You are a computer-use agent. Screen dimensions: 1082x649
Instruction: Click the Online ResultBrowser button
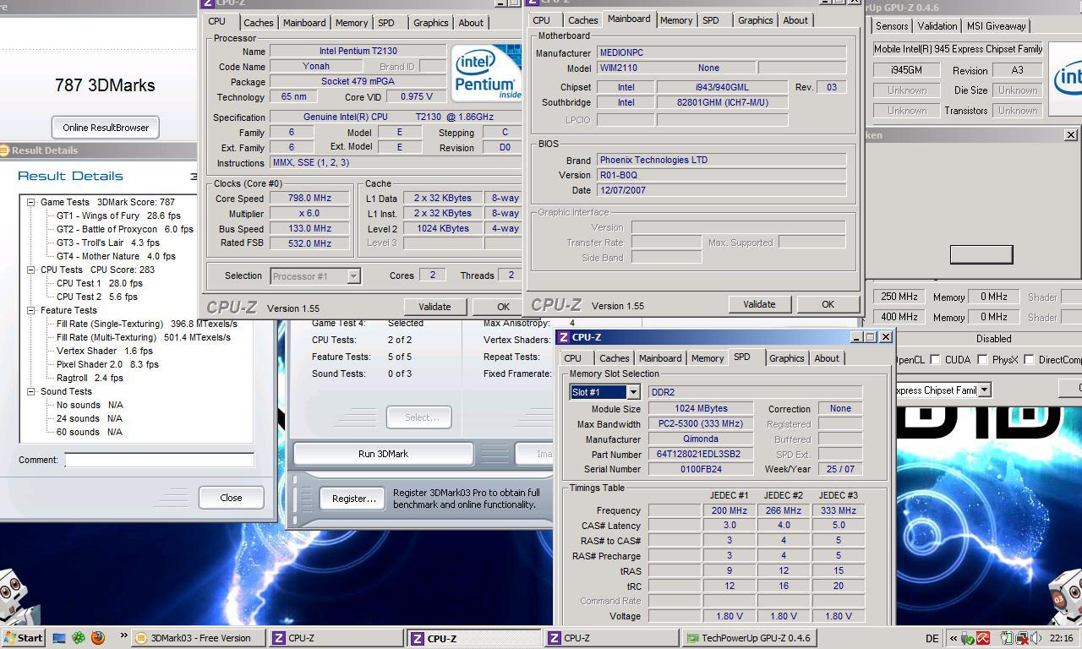[x=106, y=128]
